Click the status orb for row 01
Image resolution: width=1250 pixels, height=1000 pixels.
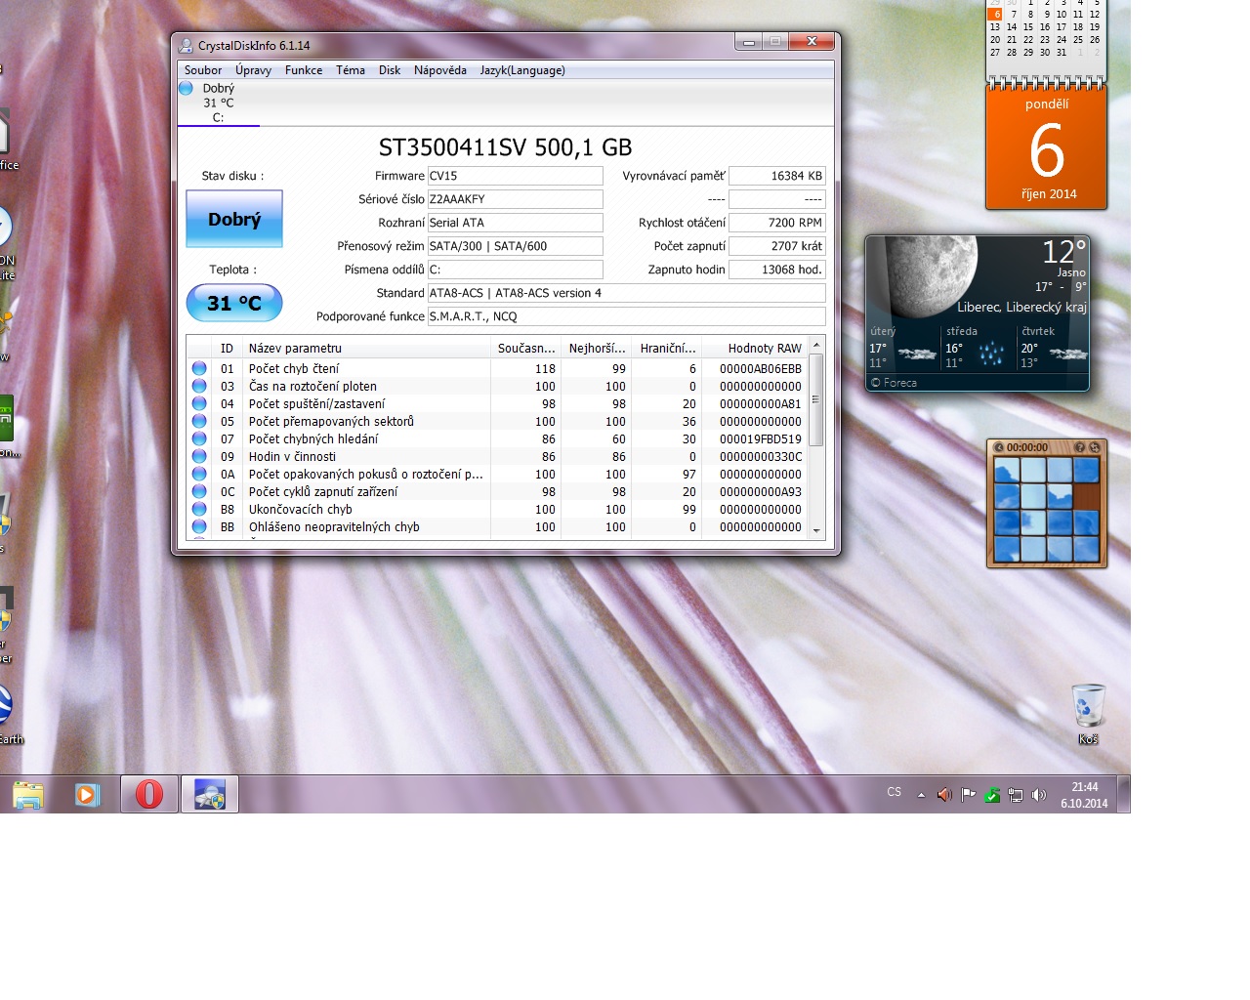pyautogui.click(x=199, y=368)
